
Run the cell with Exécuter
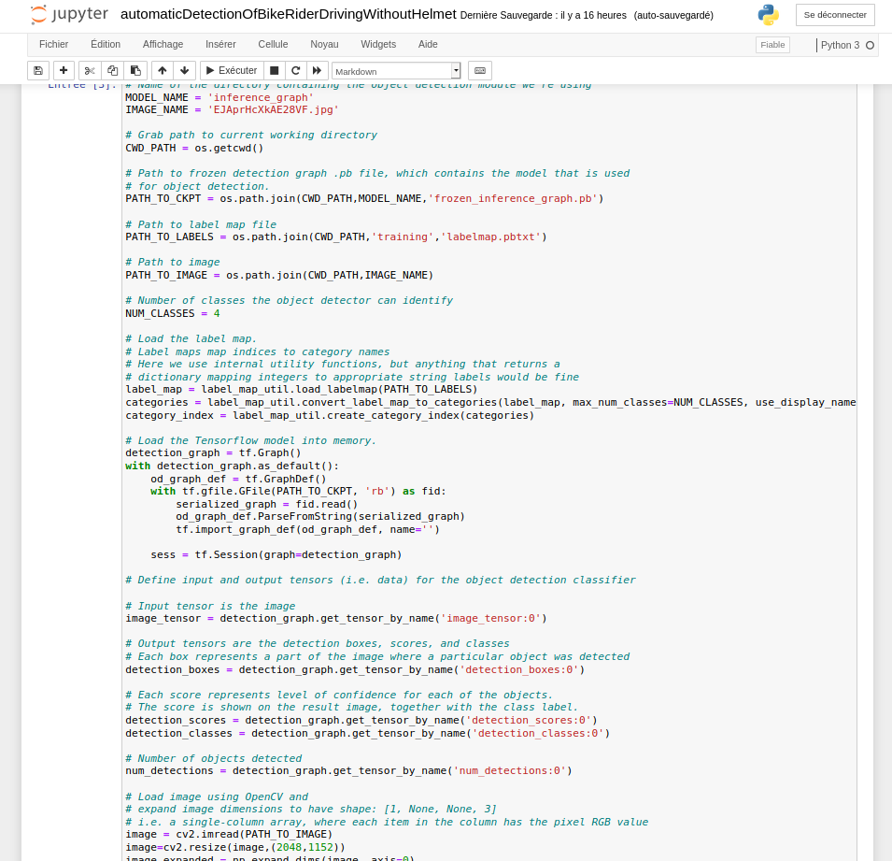pyautogui.click(x=232, y=71)
